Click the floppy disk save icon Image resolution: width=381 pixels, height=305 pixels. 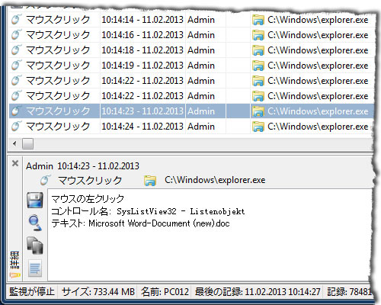click(35, 200)
